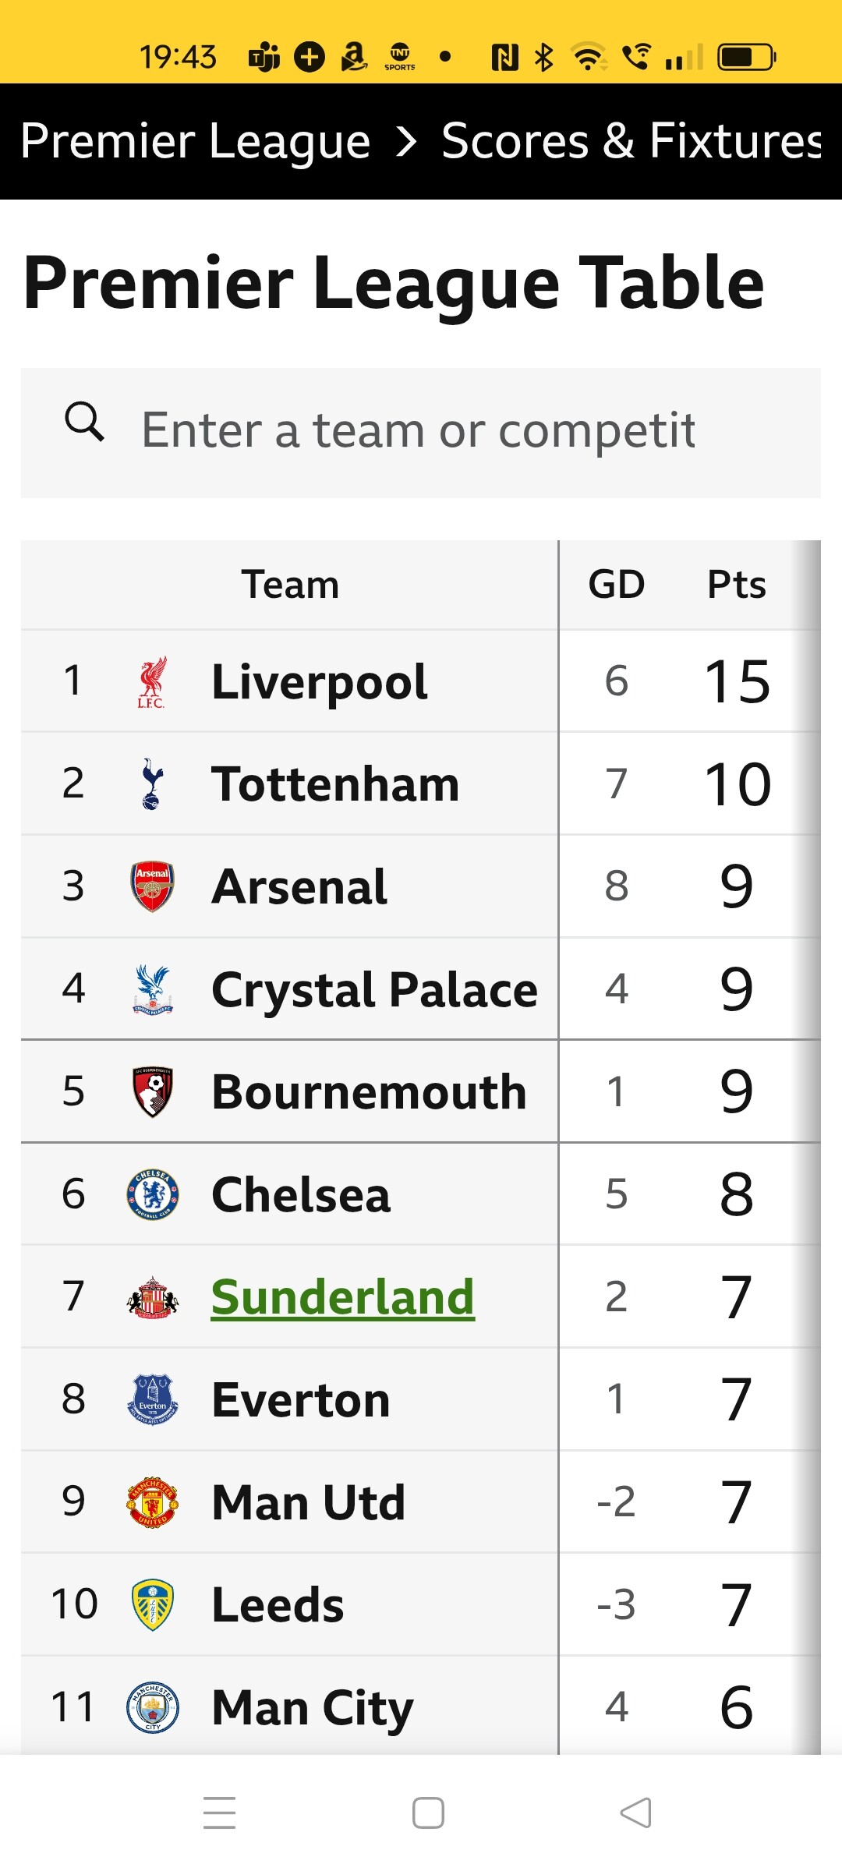Tap the Tottenham cockerel crest
The height and width of the screenshot is (1871, 842).
click(x=152, y=783)
